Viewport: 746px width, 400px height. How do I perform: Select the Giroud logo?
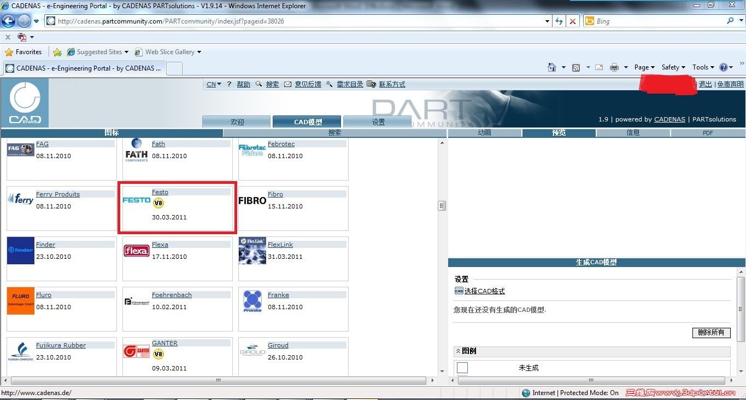[252, 350]
